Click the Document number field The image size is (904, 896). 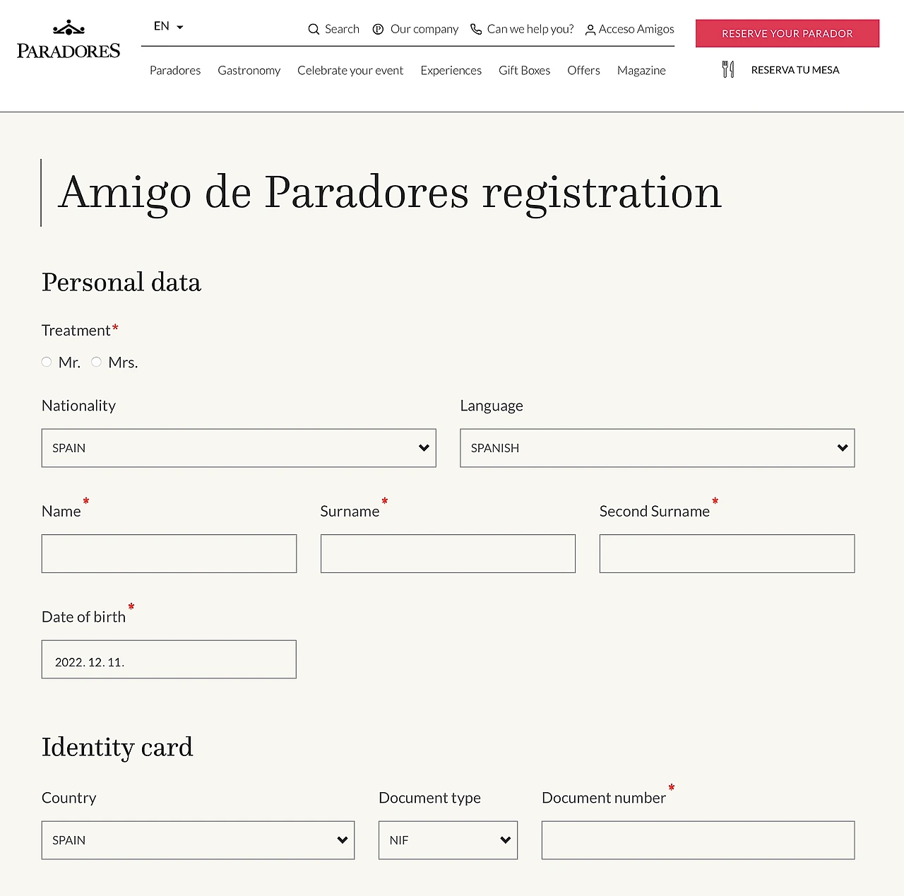(698, 840)
